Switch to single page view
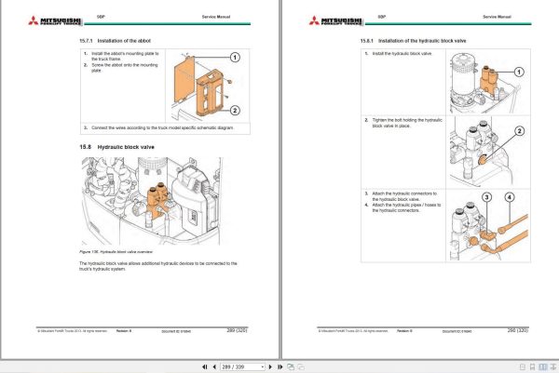Image resolution: width=559 pixels, height=373 pixels. [523, 366]
